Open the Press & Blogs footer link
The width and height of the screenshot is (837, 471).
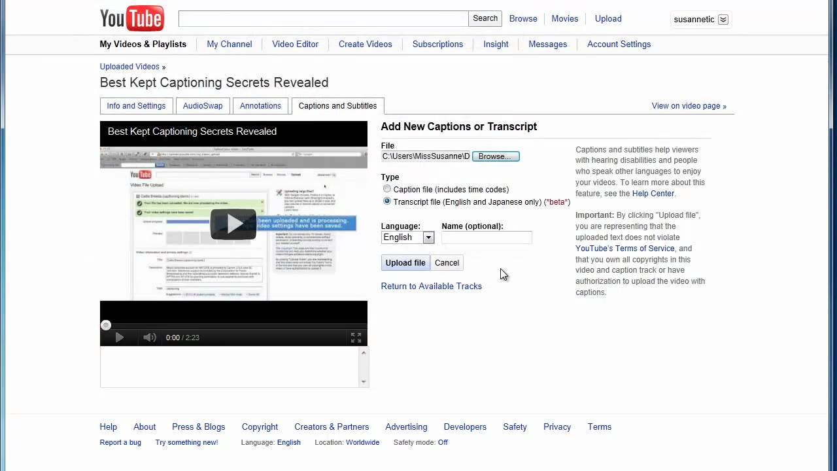click(199, 427)
